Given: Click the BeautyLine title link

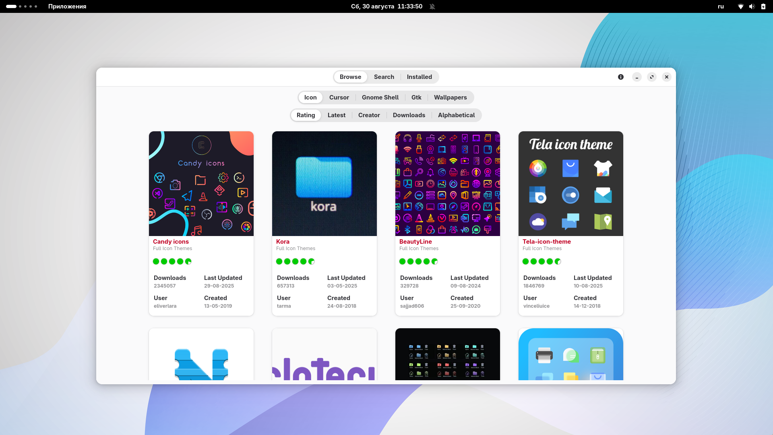Looking at the screenshot, I should tap(415, 242).
